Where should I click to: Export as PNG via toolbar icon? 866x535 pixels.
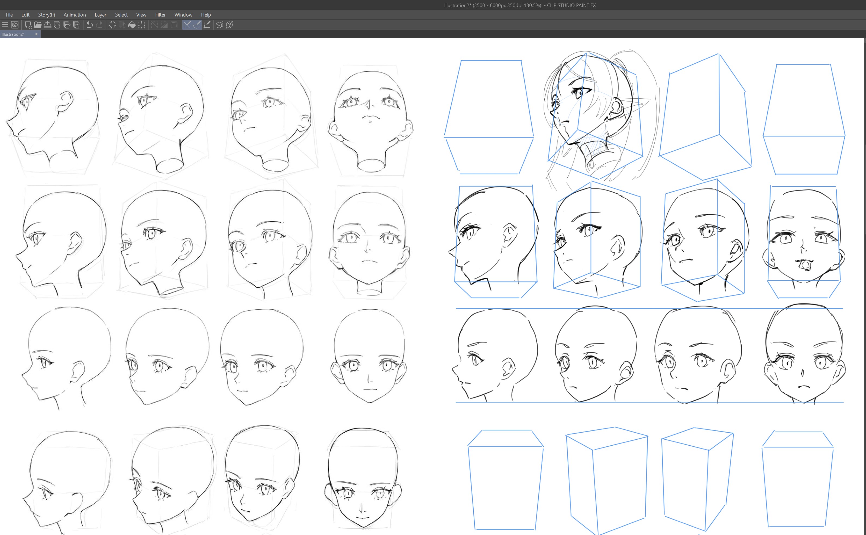[67, 25]
